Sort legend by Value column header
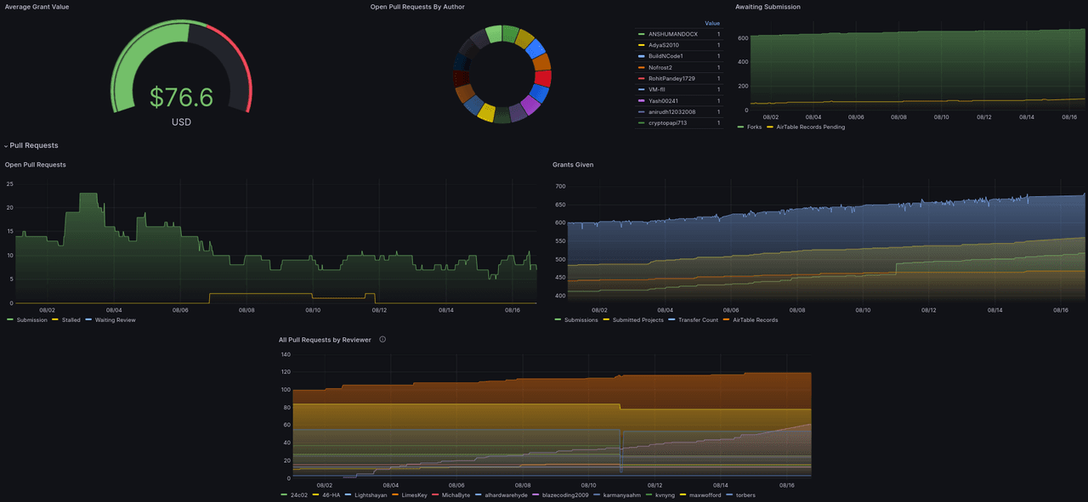 point(712,23)
